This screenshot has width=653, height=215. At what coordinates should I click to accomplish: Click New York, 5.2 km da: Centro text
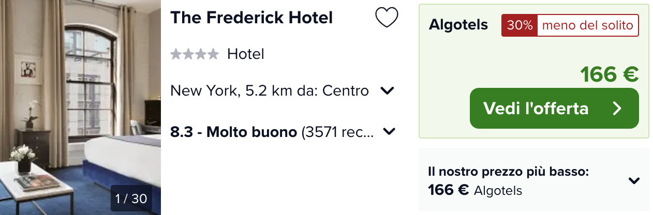270,91
